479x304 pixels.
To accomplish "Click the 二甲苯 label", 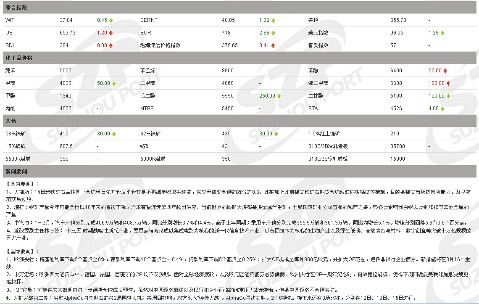I will pyautogui.click(x=147, y=83).
